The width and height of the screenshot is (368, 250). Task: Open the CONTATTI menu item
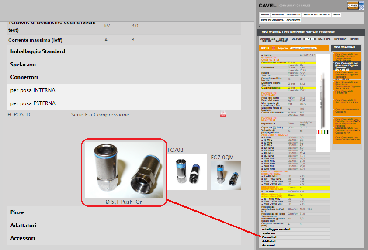coord(293,20)
